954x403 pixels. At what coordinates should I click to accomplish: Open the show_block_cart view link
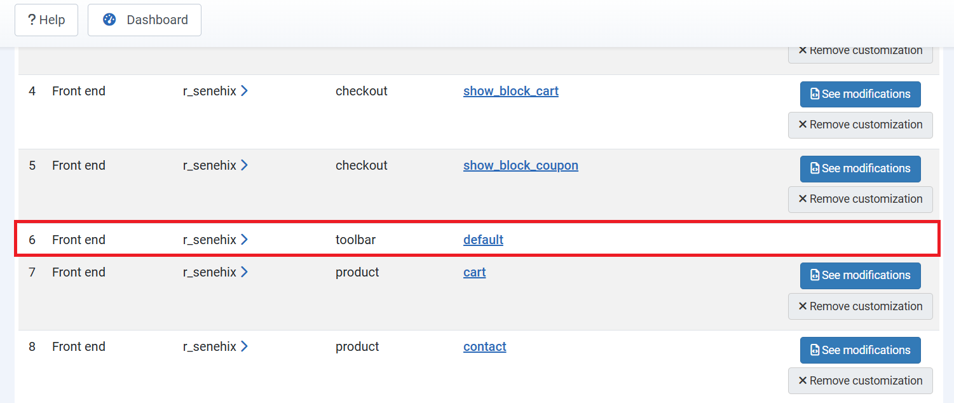pyautogui.click(x=511, y=91)
